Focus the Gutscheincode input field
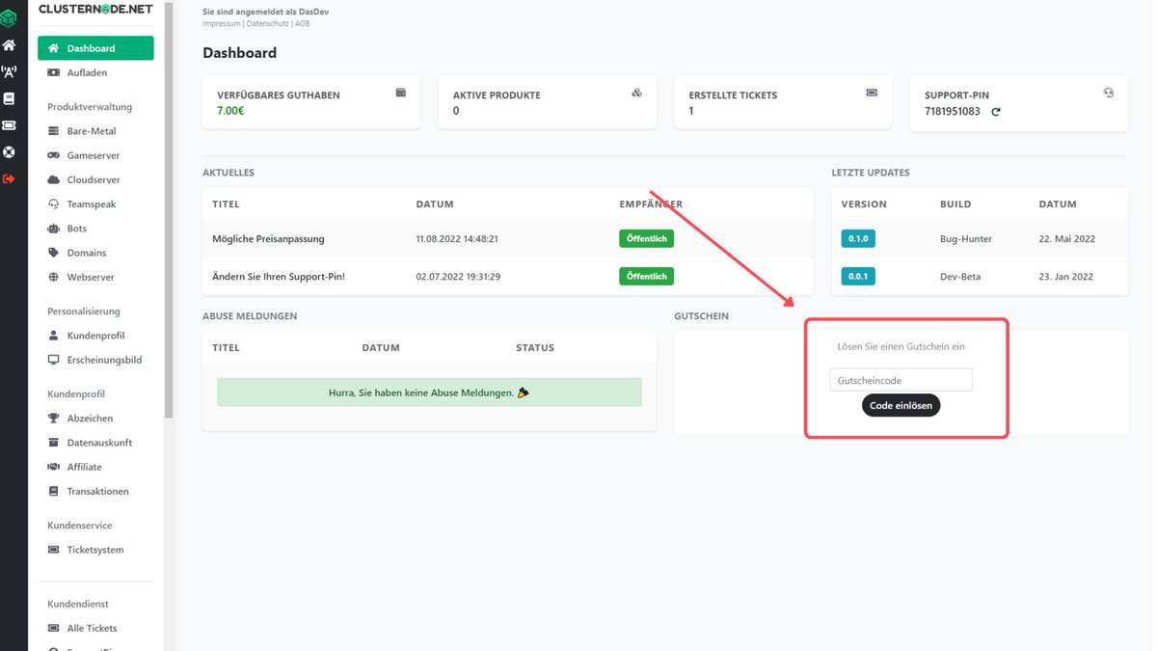This screenshot has width=1157, height=651. click(x=901, y=380)
